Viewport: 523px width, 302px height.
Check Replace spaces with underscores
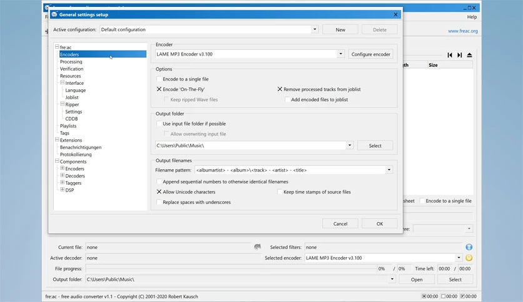pos(159,202)
